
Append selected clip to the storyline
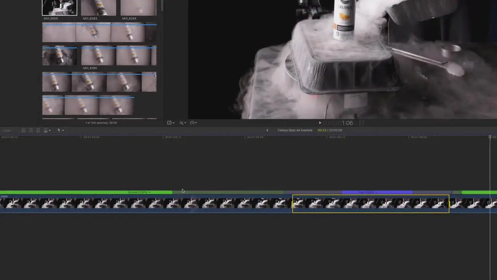point(38,130)
